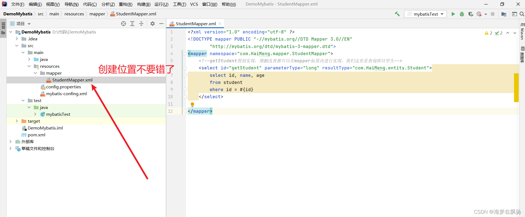Select mybatis-confing.xml in project tree
This screenshot has width=525, height=217.
pos(66,94)
